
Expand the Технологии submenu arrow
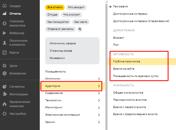99,100
